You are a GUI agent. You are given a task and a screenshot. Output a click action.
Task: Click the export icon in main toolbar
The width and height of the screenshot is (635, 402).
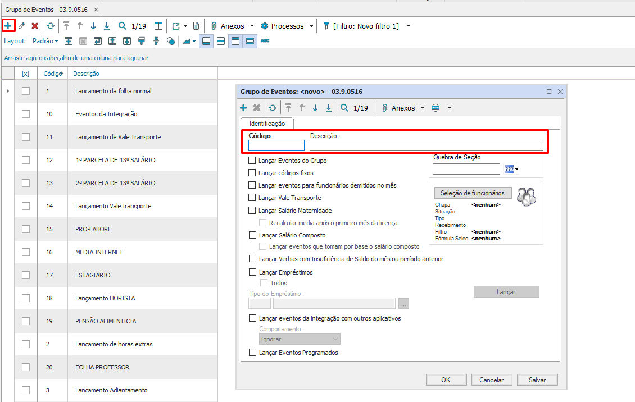pyautogui.click(x=176, y=26)
